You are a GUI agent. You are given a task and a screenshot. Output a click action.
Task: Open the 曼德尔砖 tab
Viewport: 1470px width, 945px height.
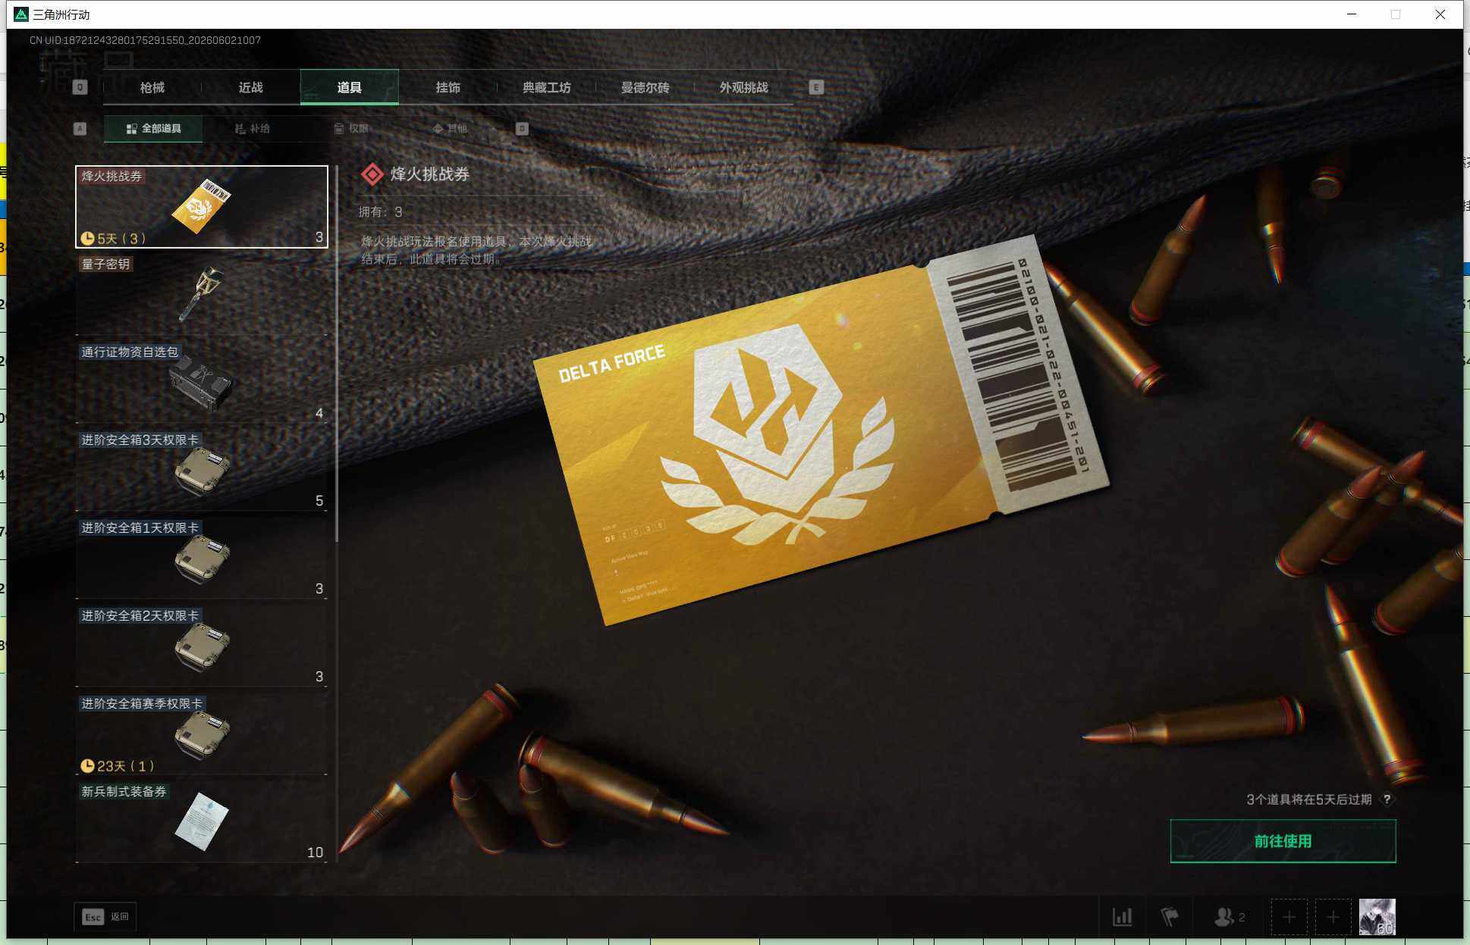(x=645, y=87)
